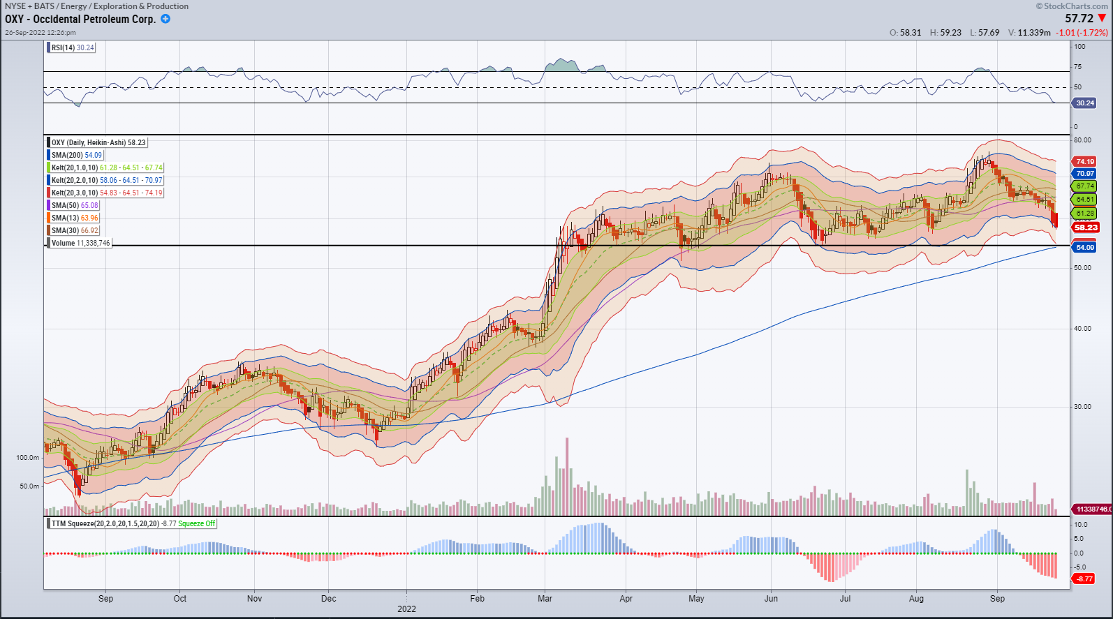This screenshot has width=1113, height=619.
Task: Select the SMA(50) 65.08 legend entry
Action: pyautogui.click(x=74, y=205)
